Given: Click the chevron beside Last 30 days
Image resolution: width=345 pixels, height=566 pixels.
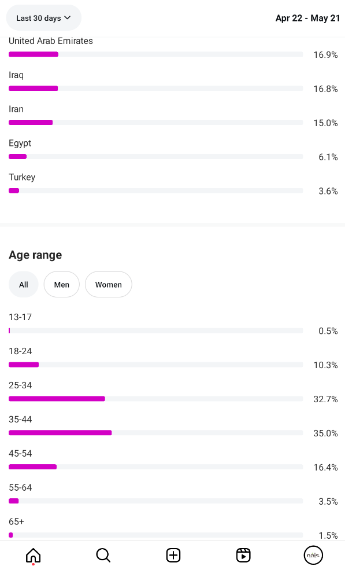Looking at the screenshot, I should pos(68,18).
